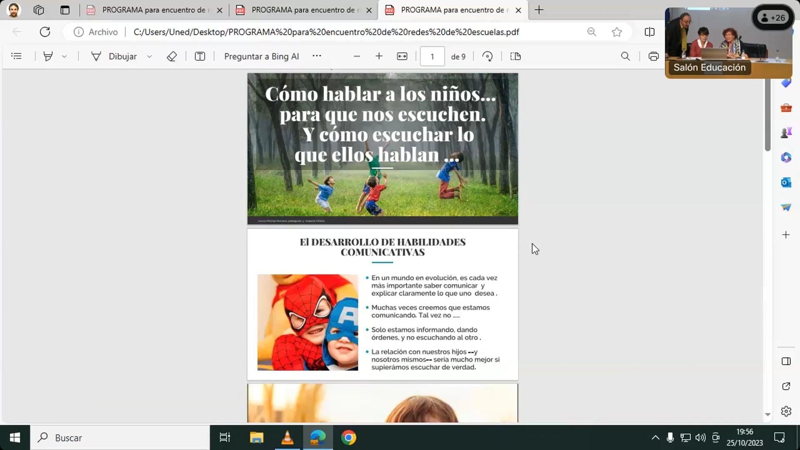800x450 pixels.
Task: Expand the highlight tool dropdown arrow
Action: pyautogui.click(x=64, y=56)
